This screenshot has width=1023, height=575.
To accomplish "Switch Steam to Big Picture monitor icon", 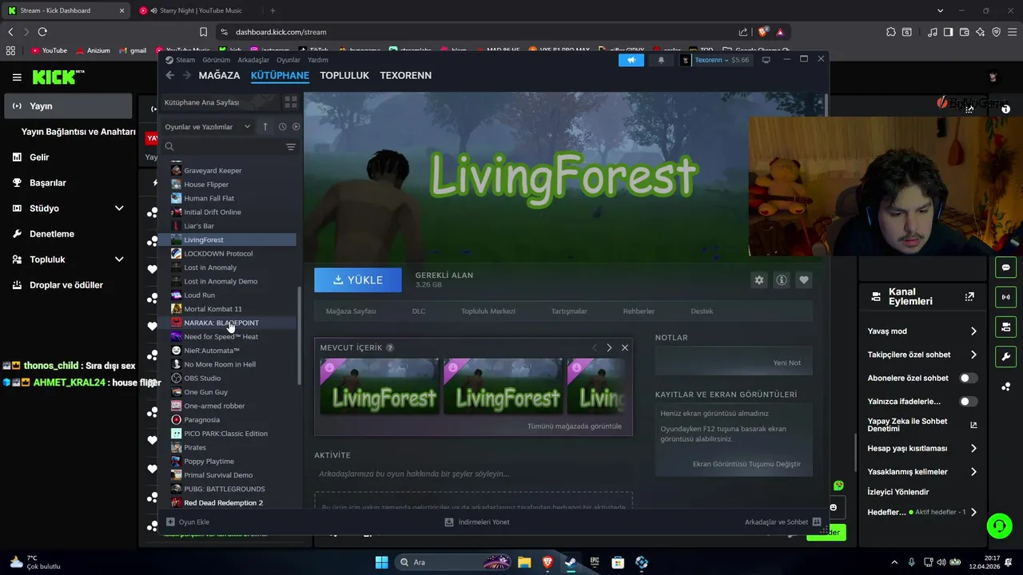I will [766, 60].
